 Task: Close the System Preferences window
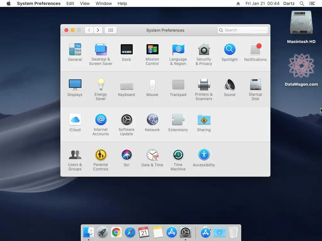66,30
